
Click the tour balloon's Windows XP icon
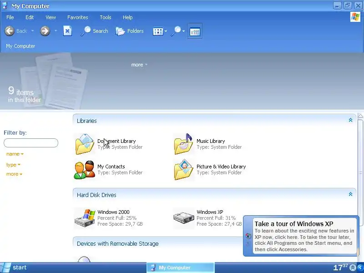click(x=248, y=236)
